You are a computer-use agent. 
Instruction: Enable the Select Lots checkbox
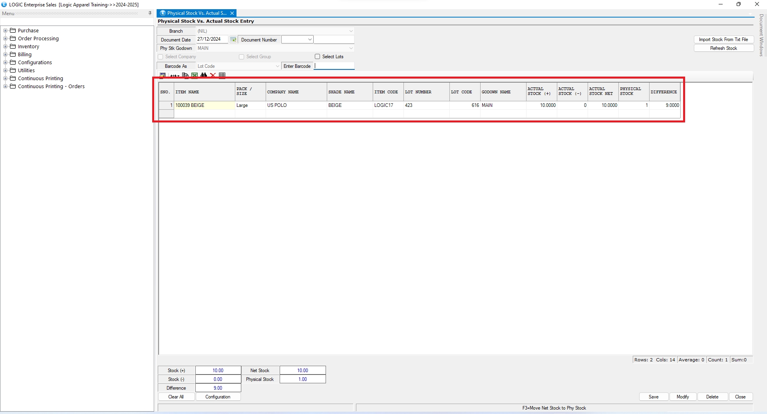[x=318, y=57]
